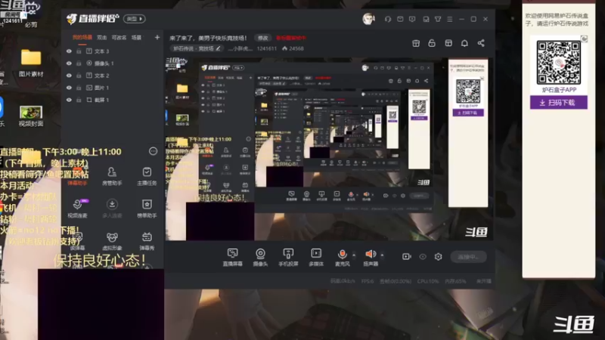Image resolution: width=605 pixels, height=340 pixels.
Task: Add a 手机投屏 source
Action: click(x=288, y=257)
